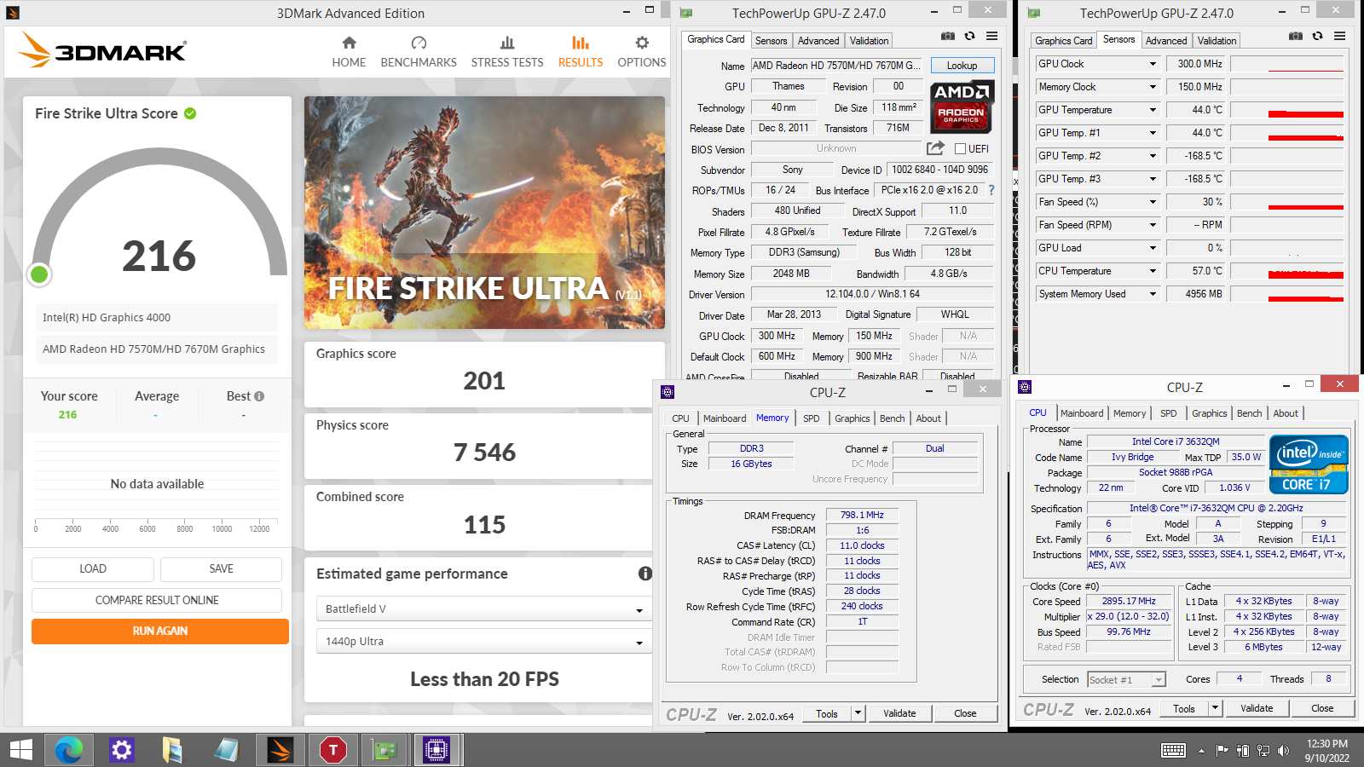Viewport: 1364px width, 767px height.
Task: Click the BIOS export share icon in GPU-Z
Action: [935, 147]
